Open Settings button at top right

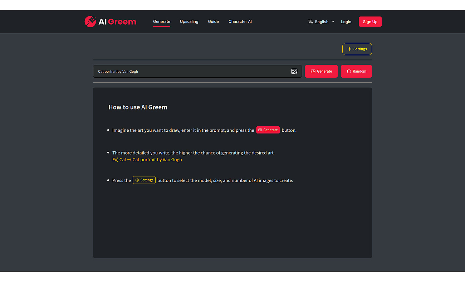(x=357, y=49)
